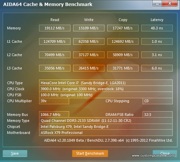Click the CPU Type information field
The height and width of the screenshot is (162, 180).
click(106, 83)
